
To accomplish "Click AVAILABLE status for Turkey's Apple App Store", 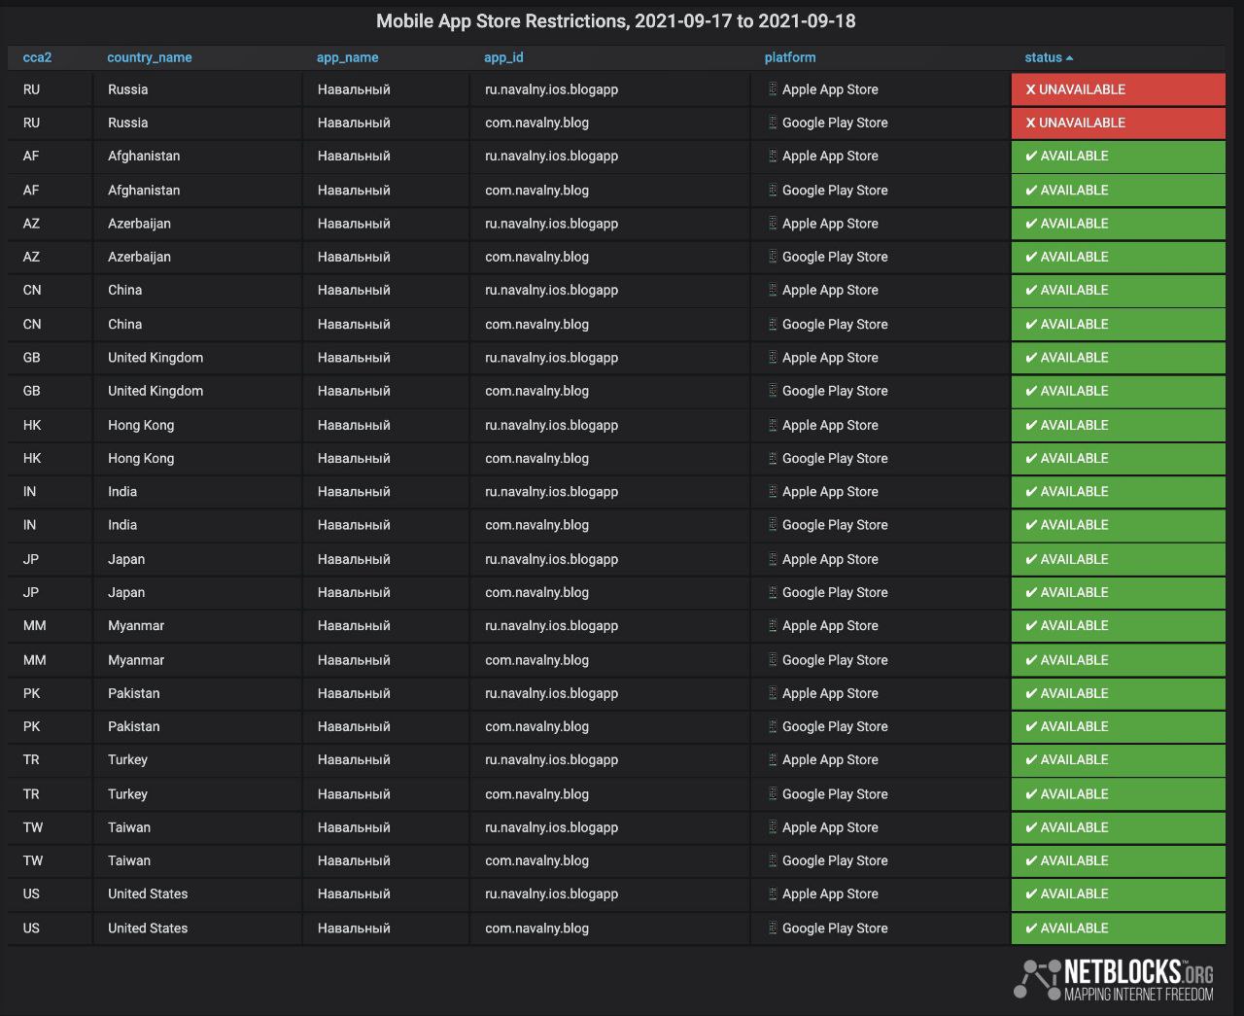I will pyautogui.click(x=1119, y=760).
